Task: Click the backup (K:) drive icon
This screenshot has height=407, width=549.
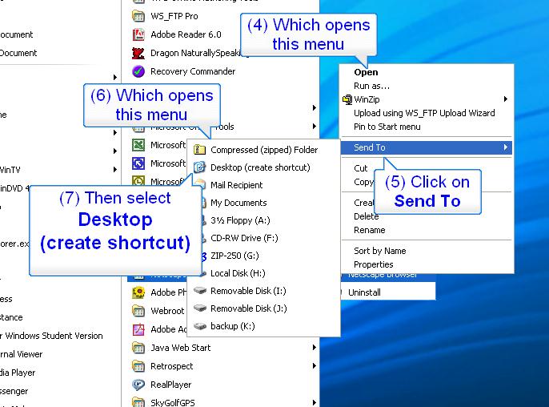Action: pyautogui.click(x=200, y=326)
